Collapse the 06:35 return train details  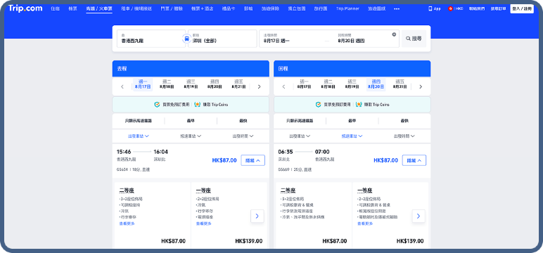click(x=414, y=160)
